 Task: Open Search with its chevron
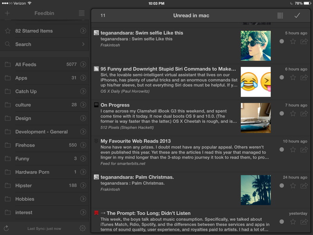83,44
